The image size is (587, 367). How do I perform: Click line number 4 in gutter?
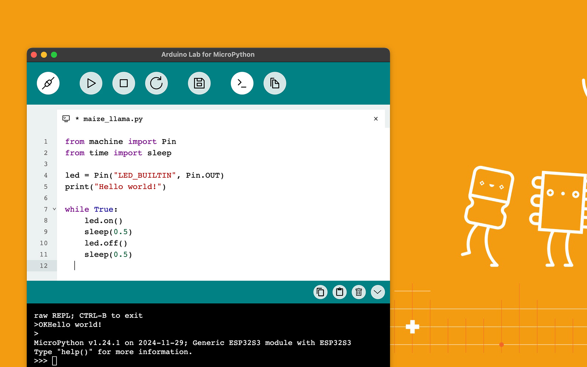coord(46,175)
